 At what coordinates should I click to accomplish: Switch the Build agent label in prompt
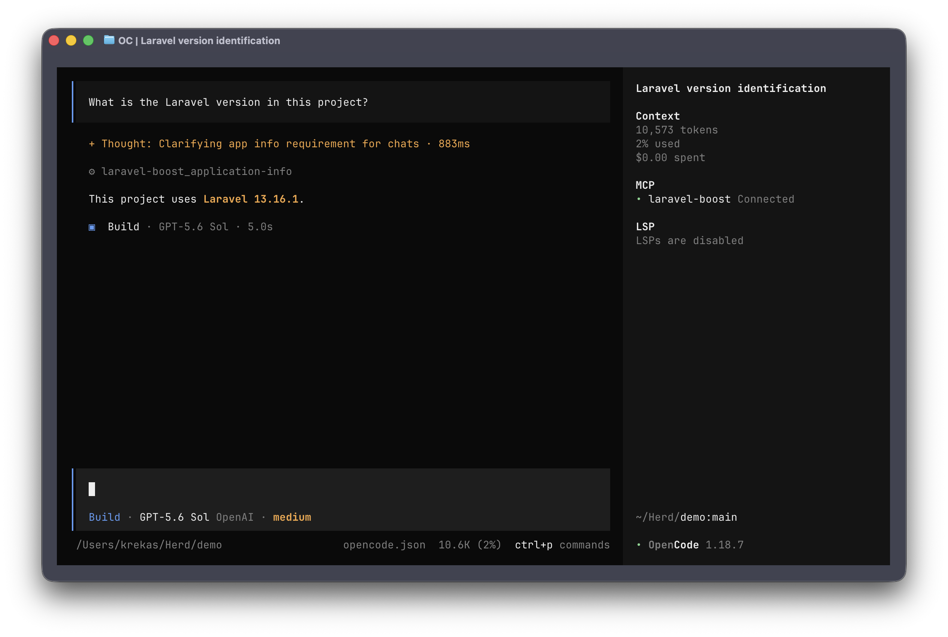104,517
